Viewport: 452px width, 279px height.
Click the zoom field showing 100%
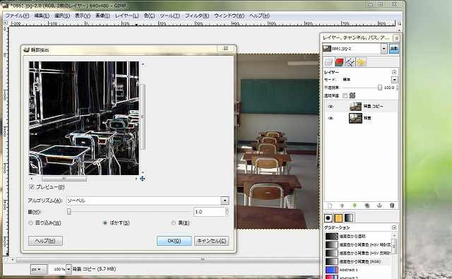point(57,269)
